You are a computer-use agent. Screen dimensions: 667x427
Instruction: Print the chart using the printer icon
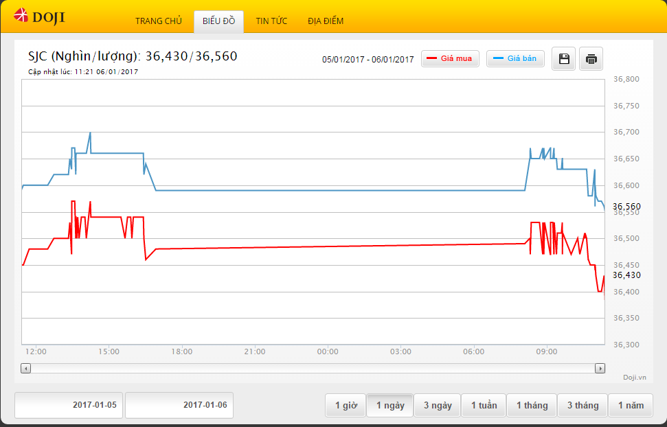(x=591, y=58)
